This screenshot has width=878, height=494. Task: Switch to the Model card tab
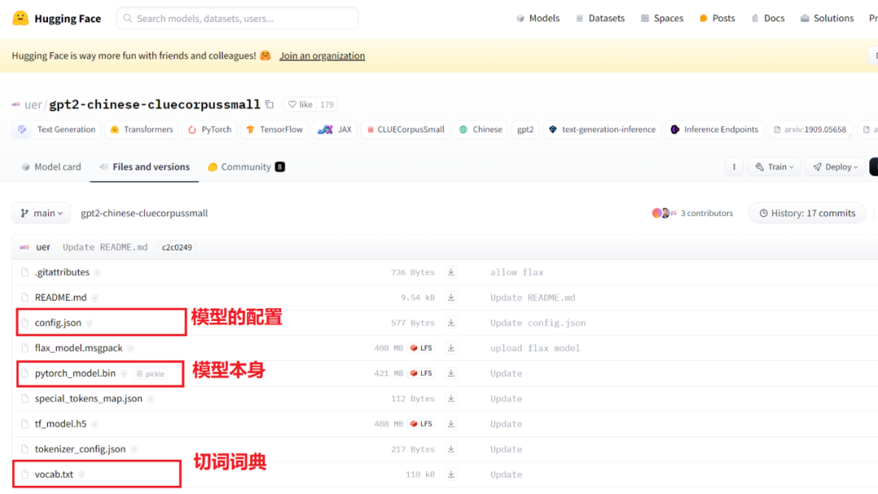pyautogui.click(x=51, y=167)
